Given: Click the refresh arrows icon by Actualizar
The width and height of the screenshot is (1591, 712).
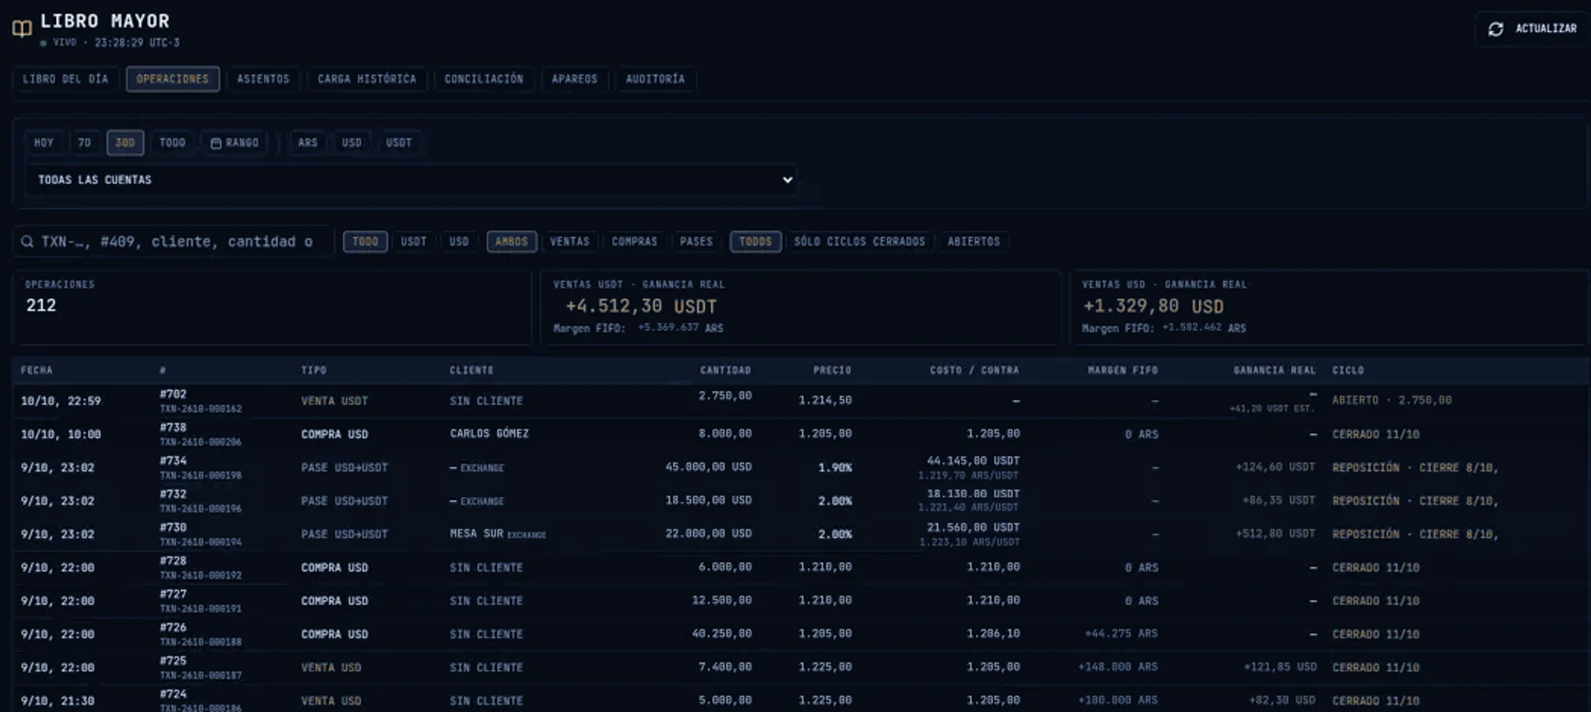Looking at the screenshot, I should pyautogui.click(x=1495, y=29).
